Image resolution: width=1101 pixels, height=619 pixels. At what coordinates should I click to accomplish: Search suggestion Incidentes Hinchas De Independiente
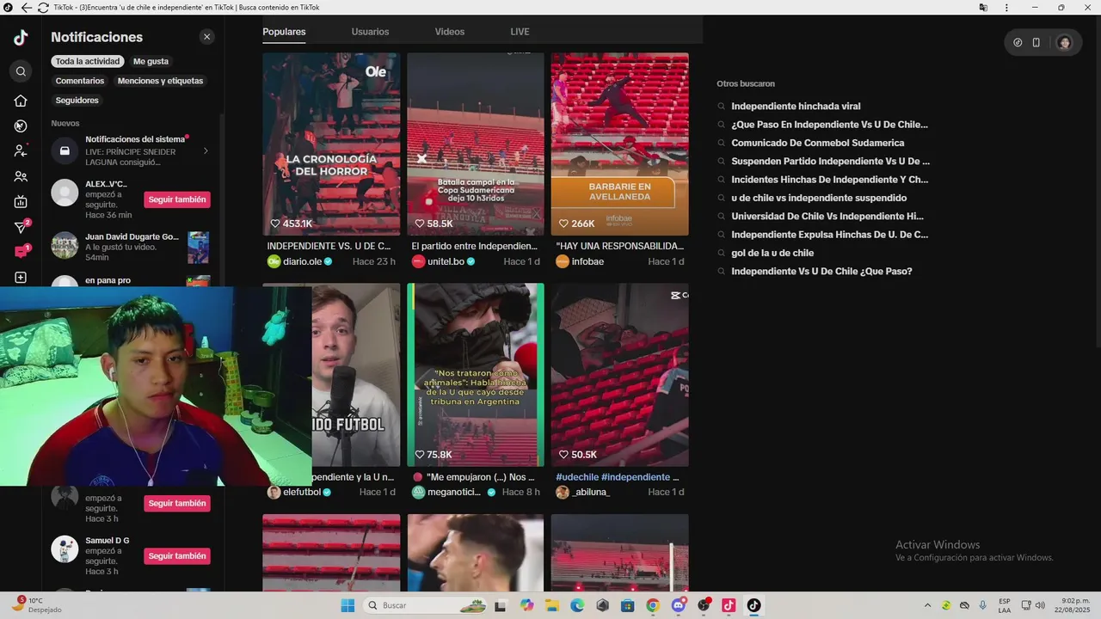coord(829,180)
